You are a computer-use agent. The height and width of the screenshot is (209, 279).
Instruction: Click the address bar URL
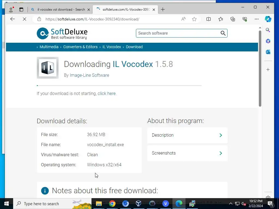(x=92, y=19)
